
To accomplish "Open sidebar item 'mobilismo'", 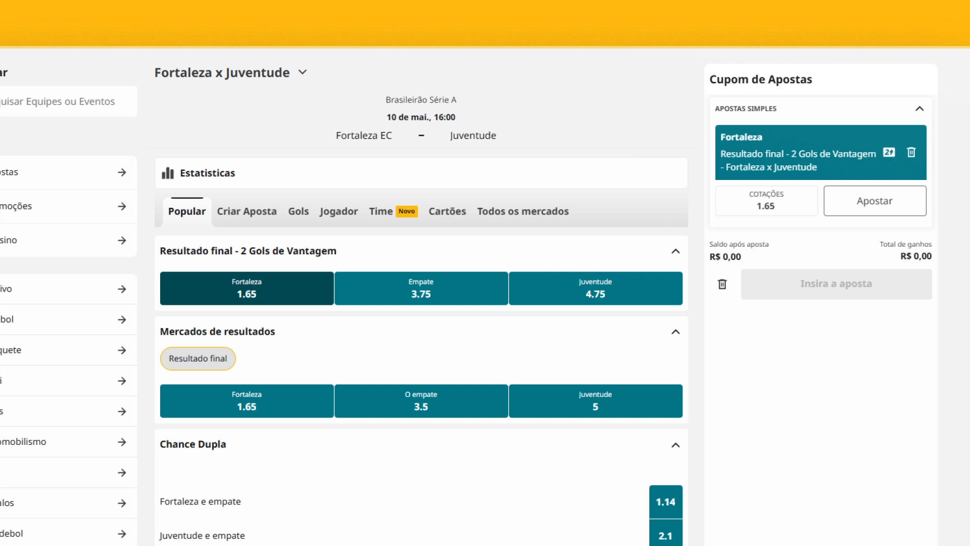I will [68, 442].
